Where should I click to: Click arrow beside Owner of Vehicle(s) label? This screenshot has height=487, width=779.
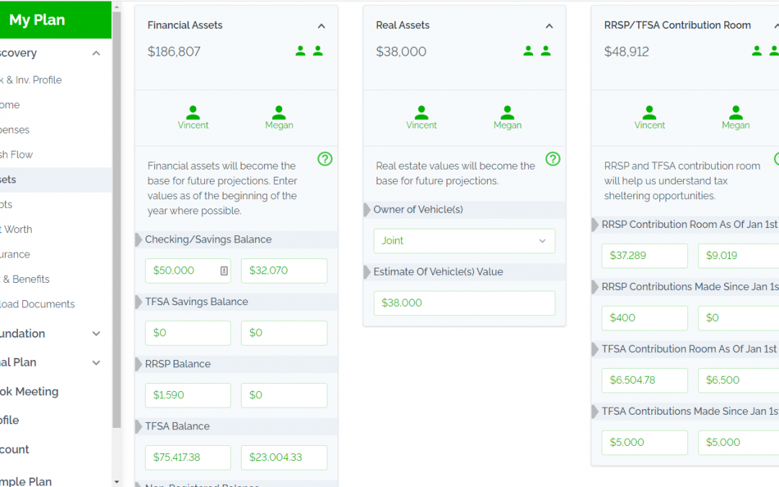point(367,210)
